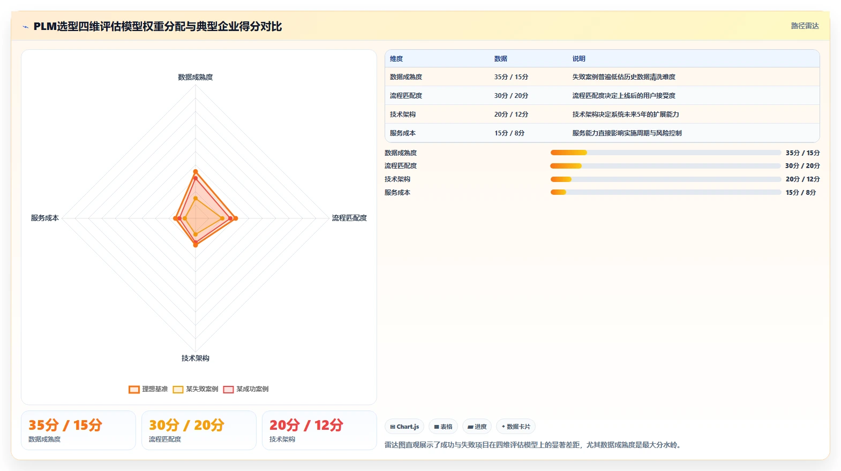
Task: Click 失败案例普遍低估历史数据清洗难度 text
Action: (624, 77)
